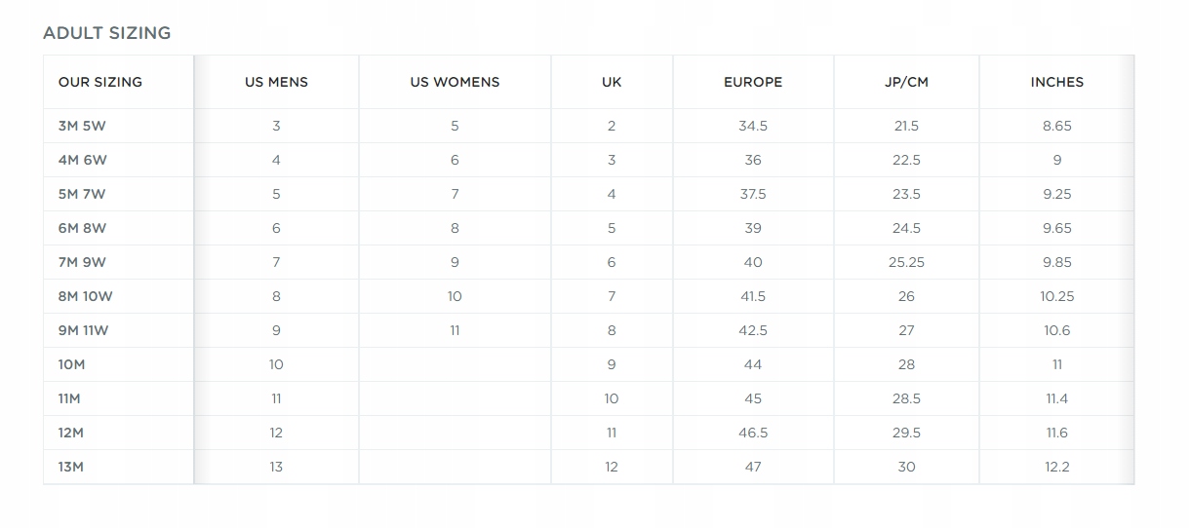Select the 3M 5W size row label
The image size is (1190, 528).
[x=83, y=127]
